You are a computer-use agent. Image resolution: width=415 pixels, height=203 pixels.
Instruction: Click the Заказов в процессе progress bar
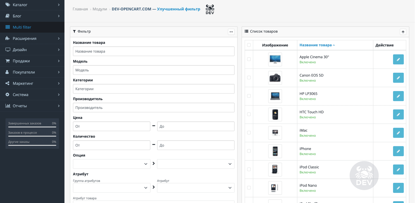(x=32, y=136)
